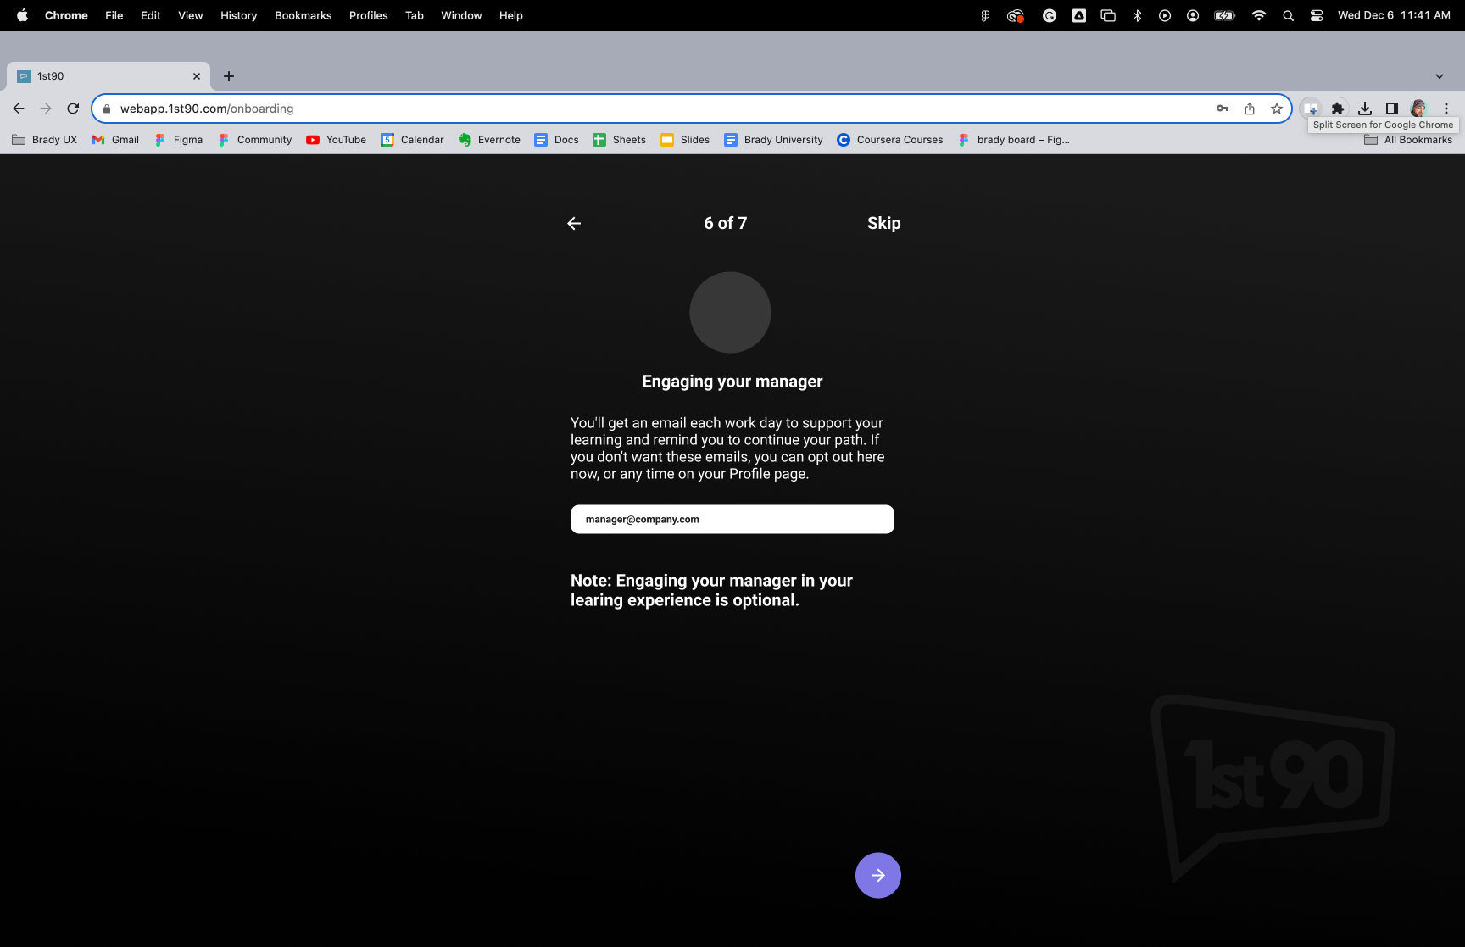The height and width of the screenshot is (947, 1465).
Task: Open the Chrome downloads panel
Action: (1365, 109)
